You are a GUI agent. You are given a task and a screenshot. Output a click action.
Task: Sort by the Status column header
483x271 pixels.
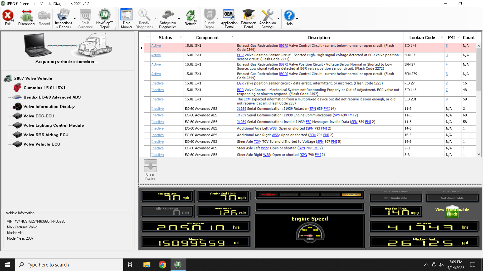[x=165, y=37]
